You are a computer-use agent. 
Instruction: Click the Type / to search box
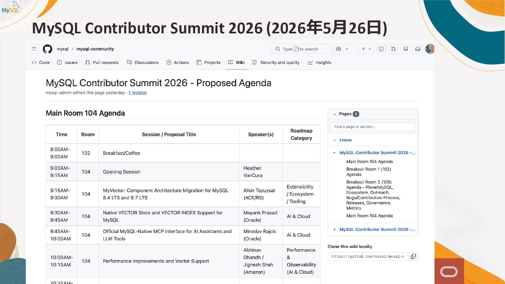pyautogui.click(x=301, y=49)
